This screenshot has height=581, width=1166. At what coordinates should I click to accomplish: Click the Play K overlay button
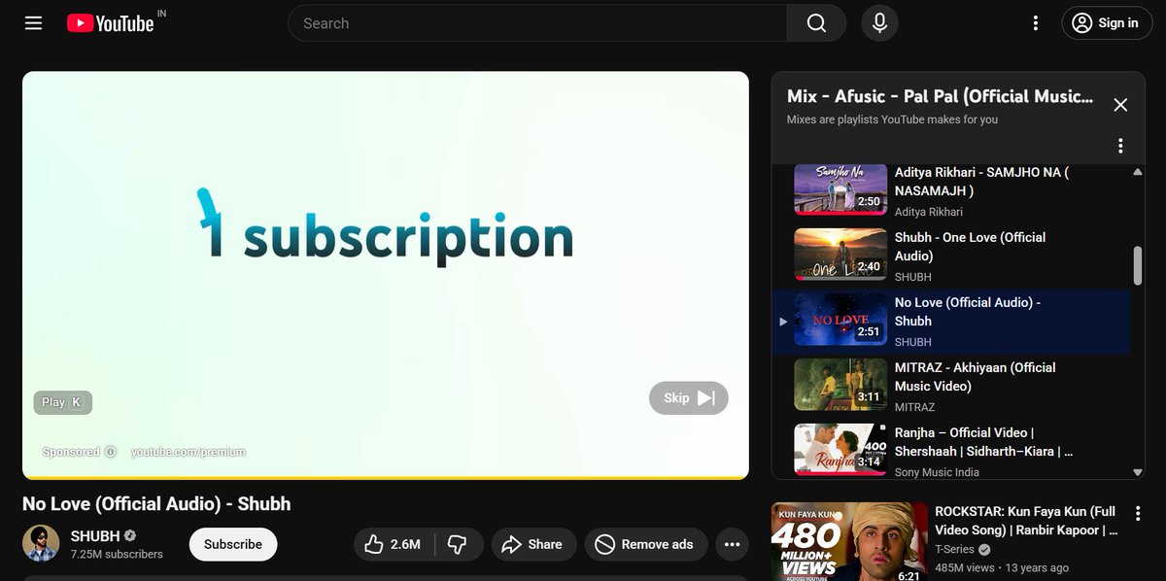[x=63, y=402]
